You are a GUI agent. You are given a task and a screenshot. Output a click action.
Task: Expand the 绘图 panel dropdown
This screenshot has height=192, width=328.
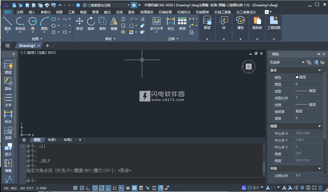[x=37, y=39]
